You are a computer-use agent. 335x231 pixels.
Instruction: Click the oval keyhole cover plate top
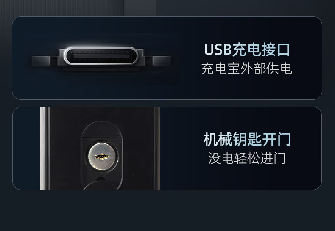(x=102, y=130)
